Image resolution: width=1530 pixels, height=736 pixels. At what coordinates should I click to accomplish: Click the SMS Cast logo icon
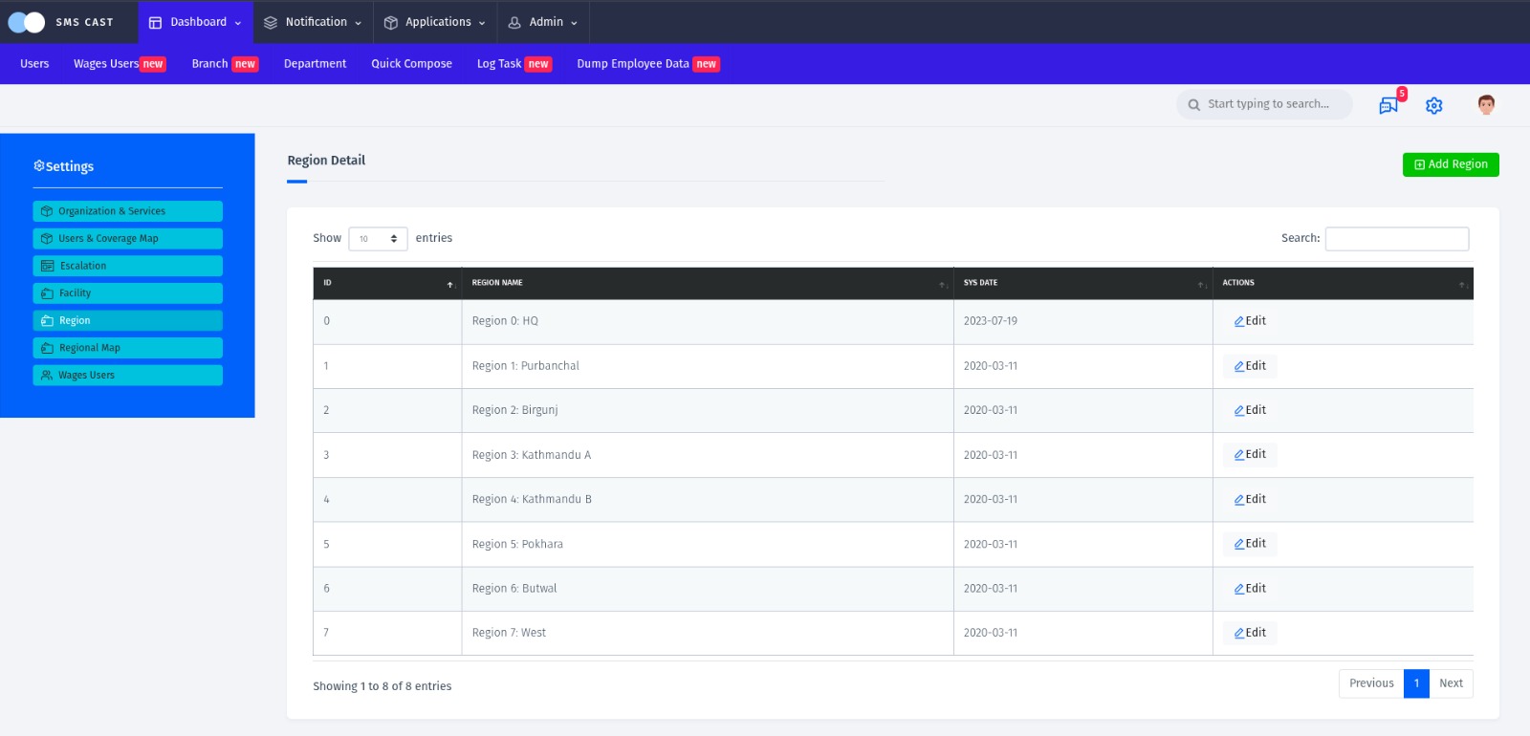pos(27,22)
